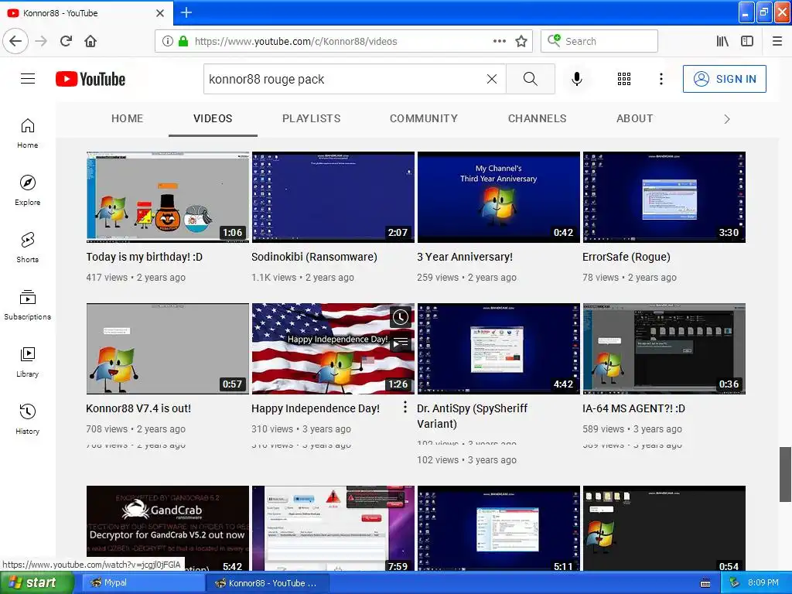792x594 pixels.
Task: Close the Konnor88 - YouTube tab
Action: (160, 13)
